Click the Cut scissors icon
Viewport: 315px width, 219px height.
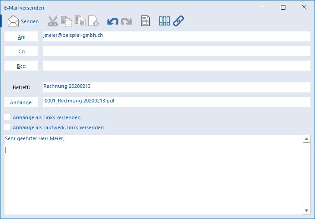coord(53,21)
